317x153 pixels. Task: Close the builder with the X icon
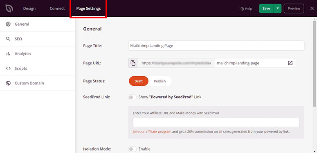[312, 9]
